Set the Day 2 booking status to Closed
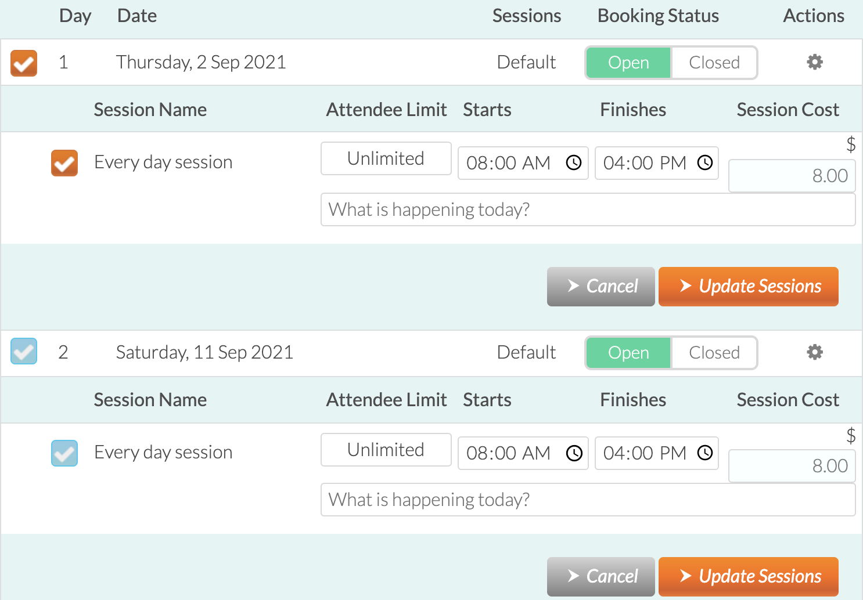The height and width of the screenshot is (600, 863). coord(714,353)
